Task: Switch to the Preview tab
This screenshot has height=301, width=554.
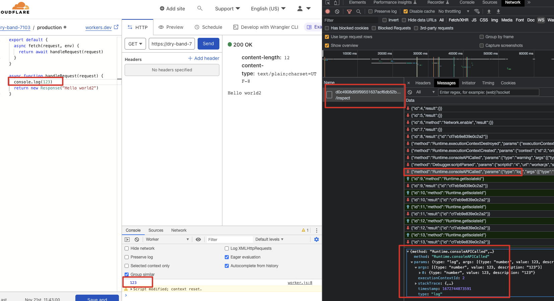Action: pos(171,27)
